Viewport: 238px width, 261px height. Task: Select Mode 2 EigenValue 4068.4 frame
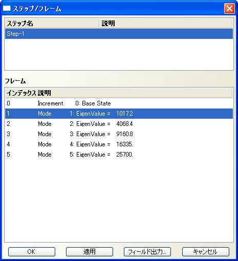coord(119,124)
